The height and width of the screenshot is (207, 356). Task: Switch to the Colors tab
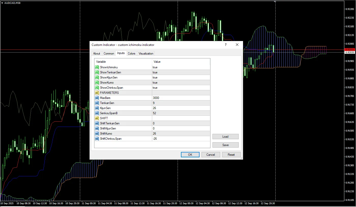tap(132, 54)
